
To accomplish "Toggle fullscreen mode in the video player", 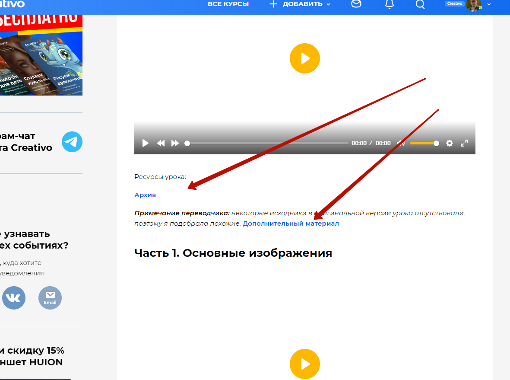I will 464,143.
